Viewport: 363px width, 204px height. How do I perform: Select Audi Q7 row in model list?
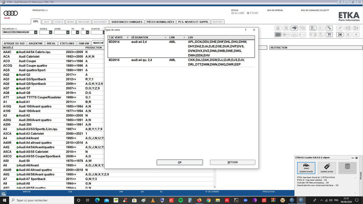[x=25, y=88]
